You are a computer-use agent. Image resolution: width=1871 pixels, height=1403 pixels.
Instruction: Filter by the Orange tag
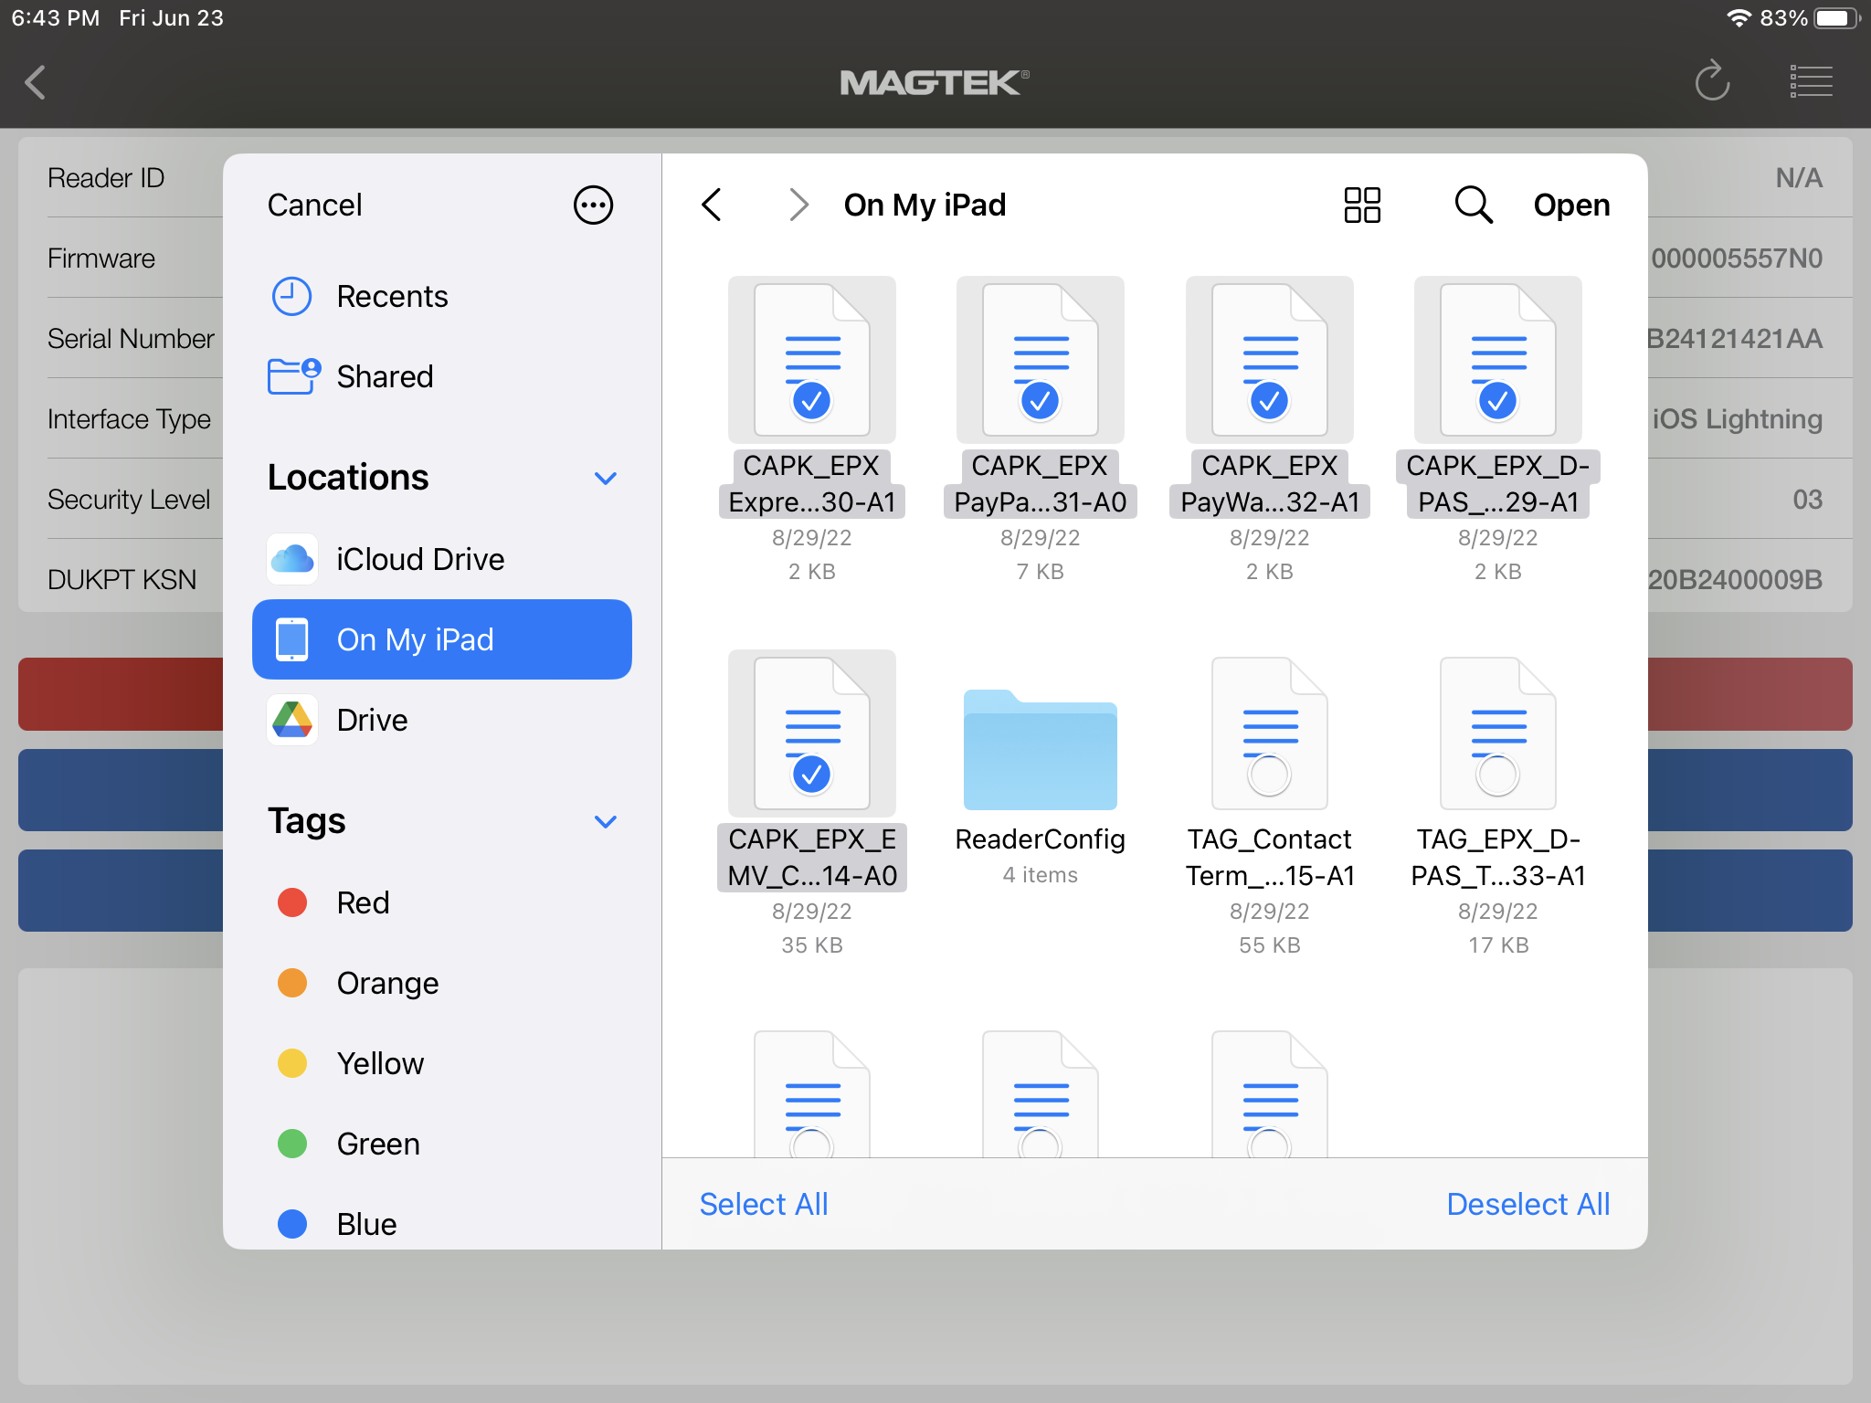(442, 983)
